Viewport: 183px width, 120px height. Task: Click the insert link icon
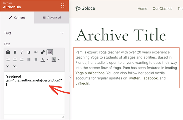coord(43,52)
